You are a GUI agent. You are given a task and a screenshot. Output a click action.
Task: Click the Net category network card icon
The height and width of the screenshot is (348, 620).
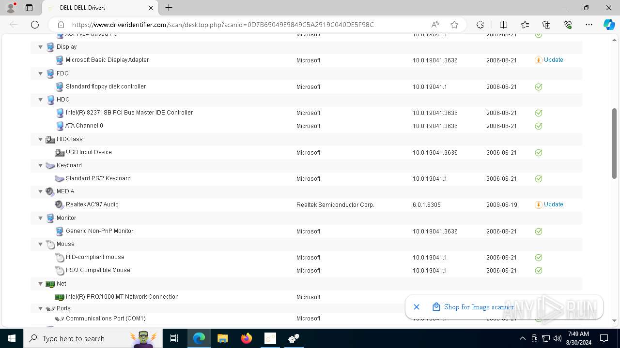(50, 284)
